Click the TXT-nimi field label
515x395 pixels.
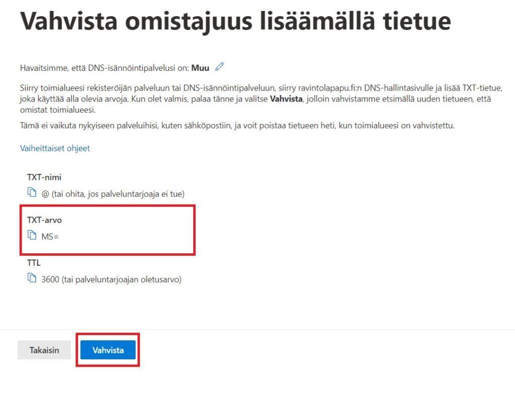coord(44,177)
